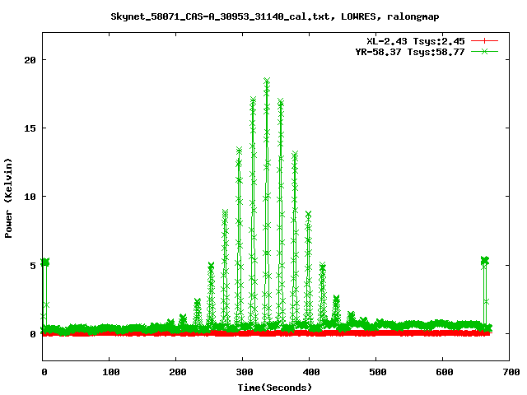This screenshot has width=527, height=395.
Task: Click x-axis tick label 200
Action: pos(178,372)
